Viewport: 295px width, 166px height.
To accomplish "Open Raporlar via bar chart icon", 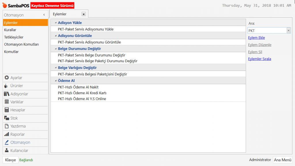I will point(7,134).
